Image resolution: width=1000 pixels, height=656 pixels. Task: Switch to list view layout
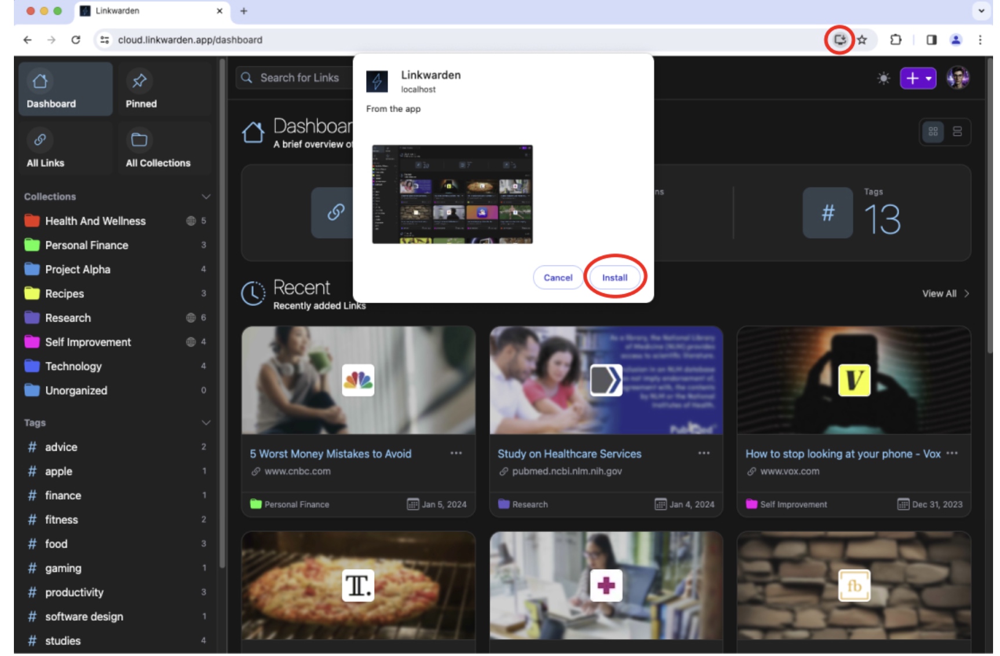(957, 132)
